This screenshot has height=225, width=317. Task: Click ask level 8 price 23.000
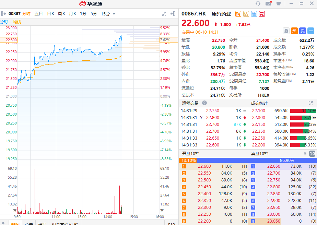pyautogui.click(x=274, y=214)
